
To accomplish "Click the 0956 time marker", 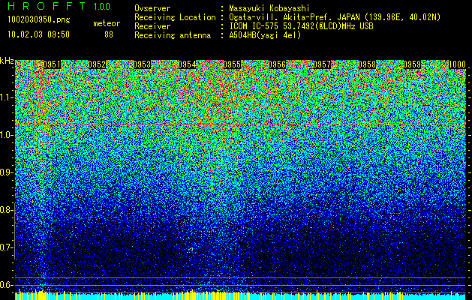I will (277, 64).
